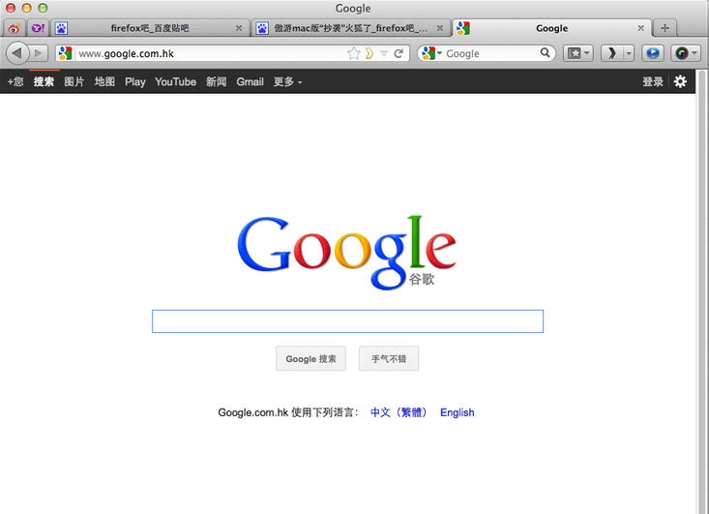Go back with the back arrow

click(x=17, y=53)
